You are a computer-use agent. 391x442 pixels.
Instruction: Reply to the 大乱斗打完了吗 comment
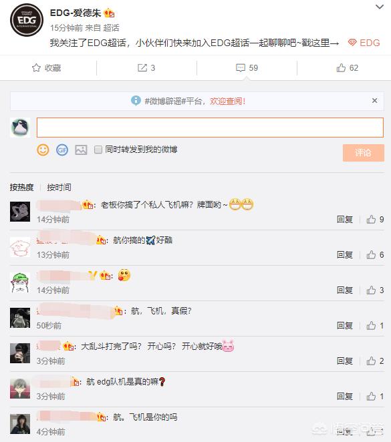click(345, 361)
